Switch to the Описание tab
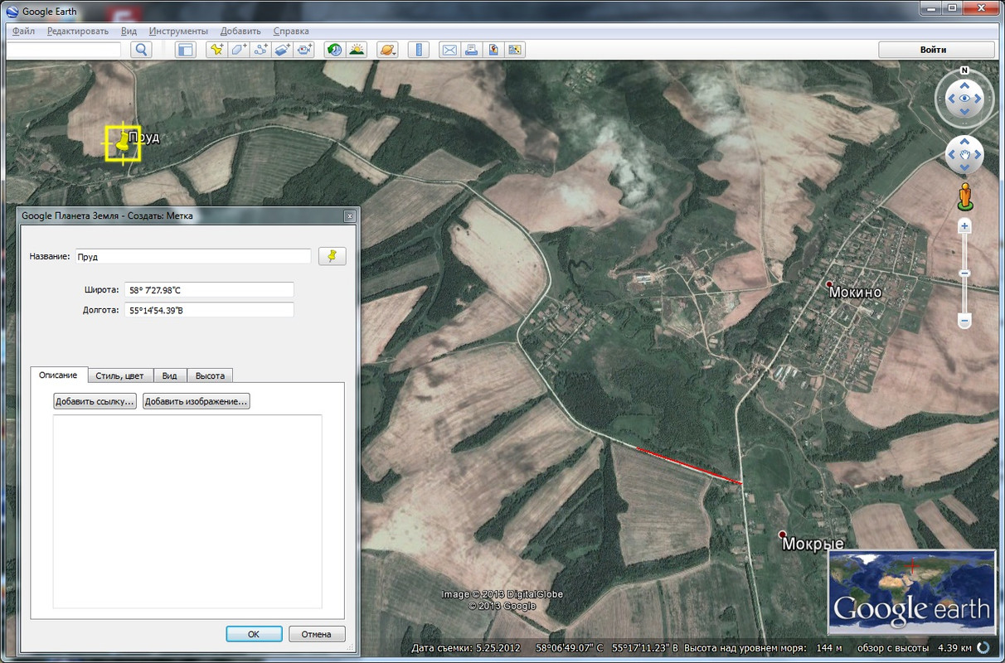Screen dimensions: 1005x663 (x=58, y=375)
